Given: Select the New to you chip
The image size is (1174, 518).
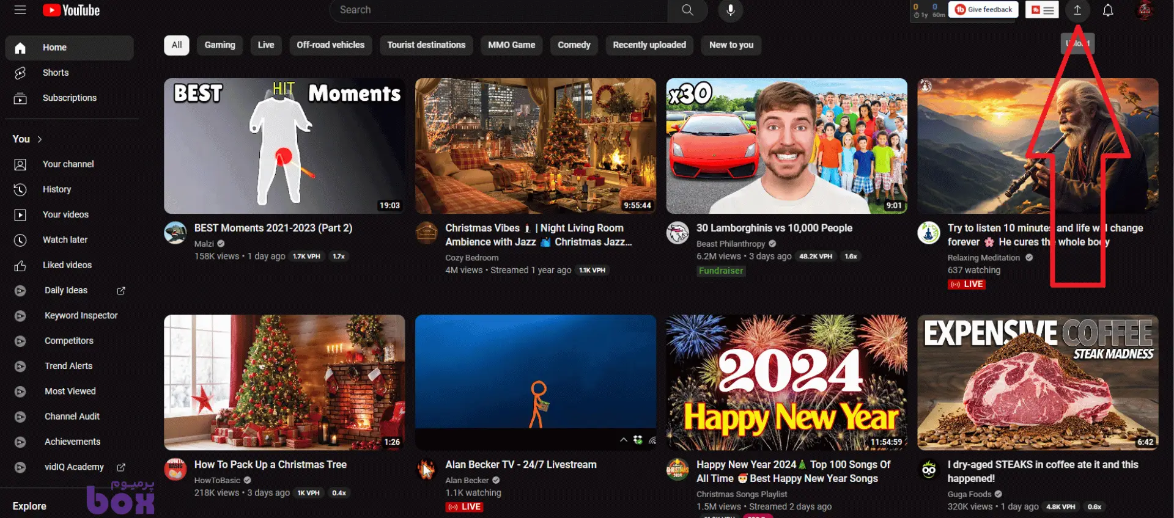Looking at the screenshot, I should coord(731,45).
